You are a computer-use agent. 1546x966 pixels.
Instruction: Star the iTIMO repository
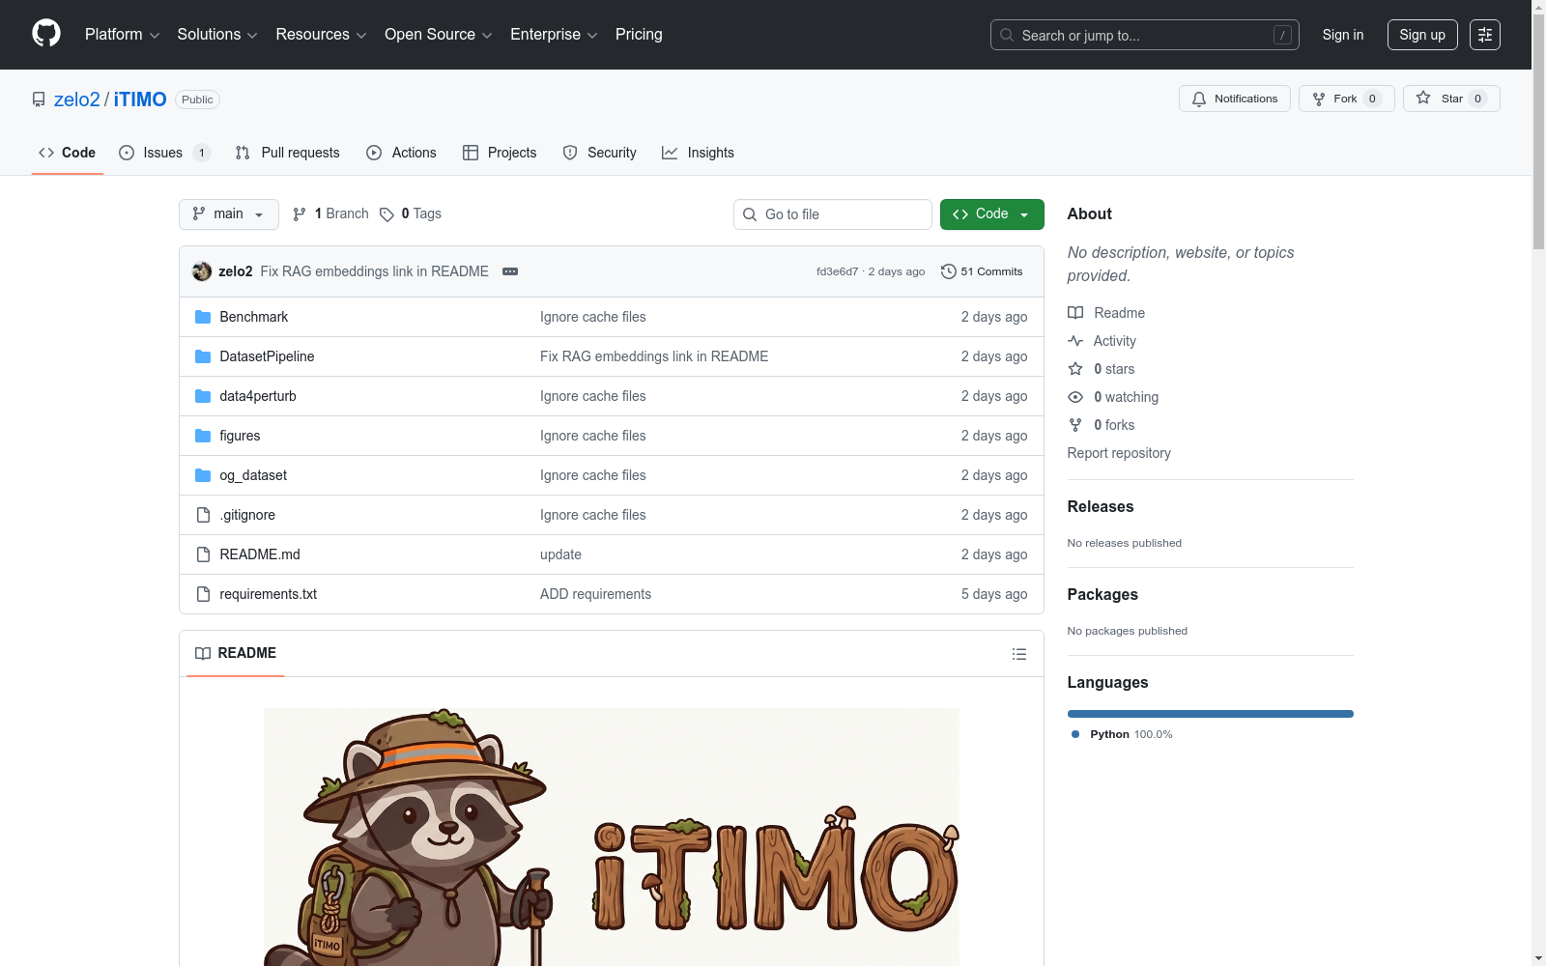1451,99
